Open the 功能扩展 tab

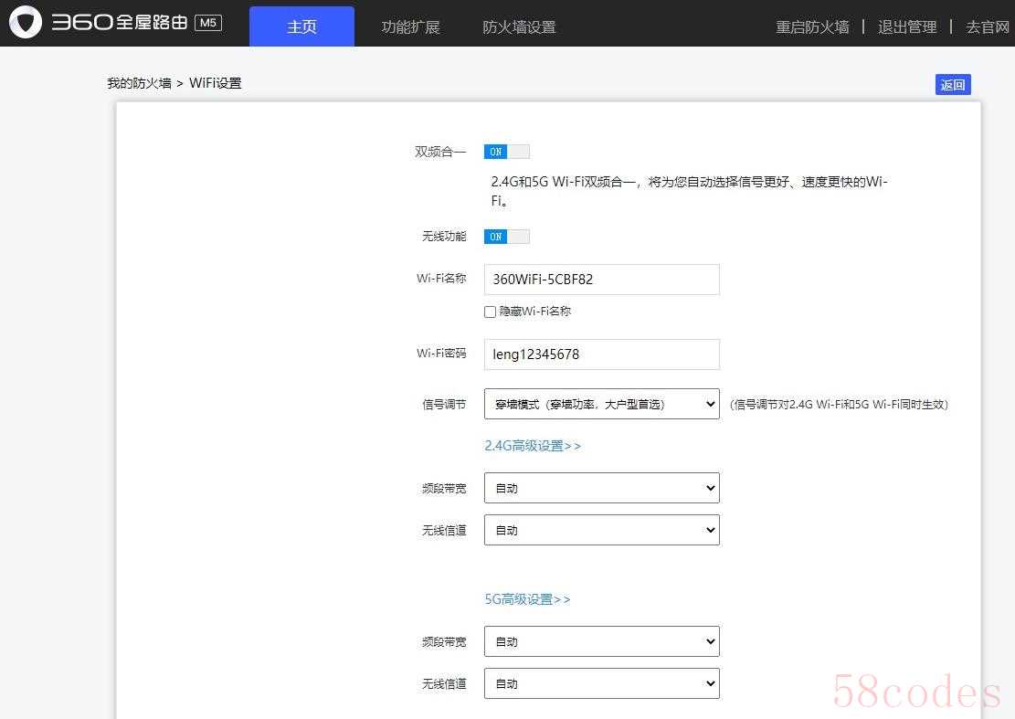(410, 27)
